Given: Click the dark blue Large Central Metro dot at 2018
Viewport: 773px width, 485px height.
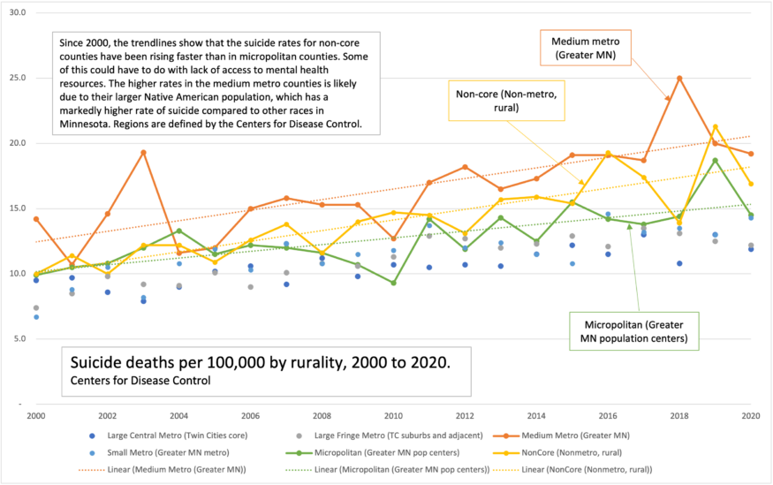Looking at the screenshot, I should (x=679, y=263).
